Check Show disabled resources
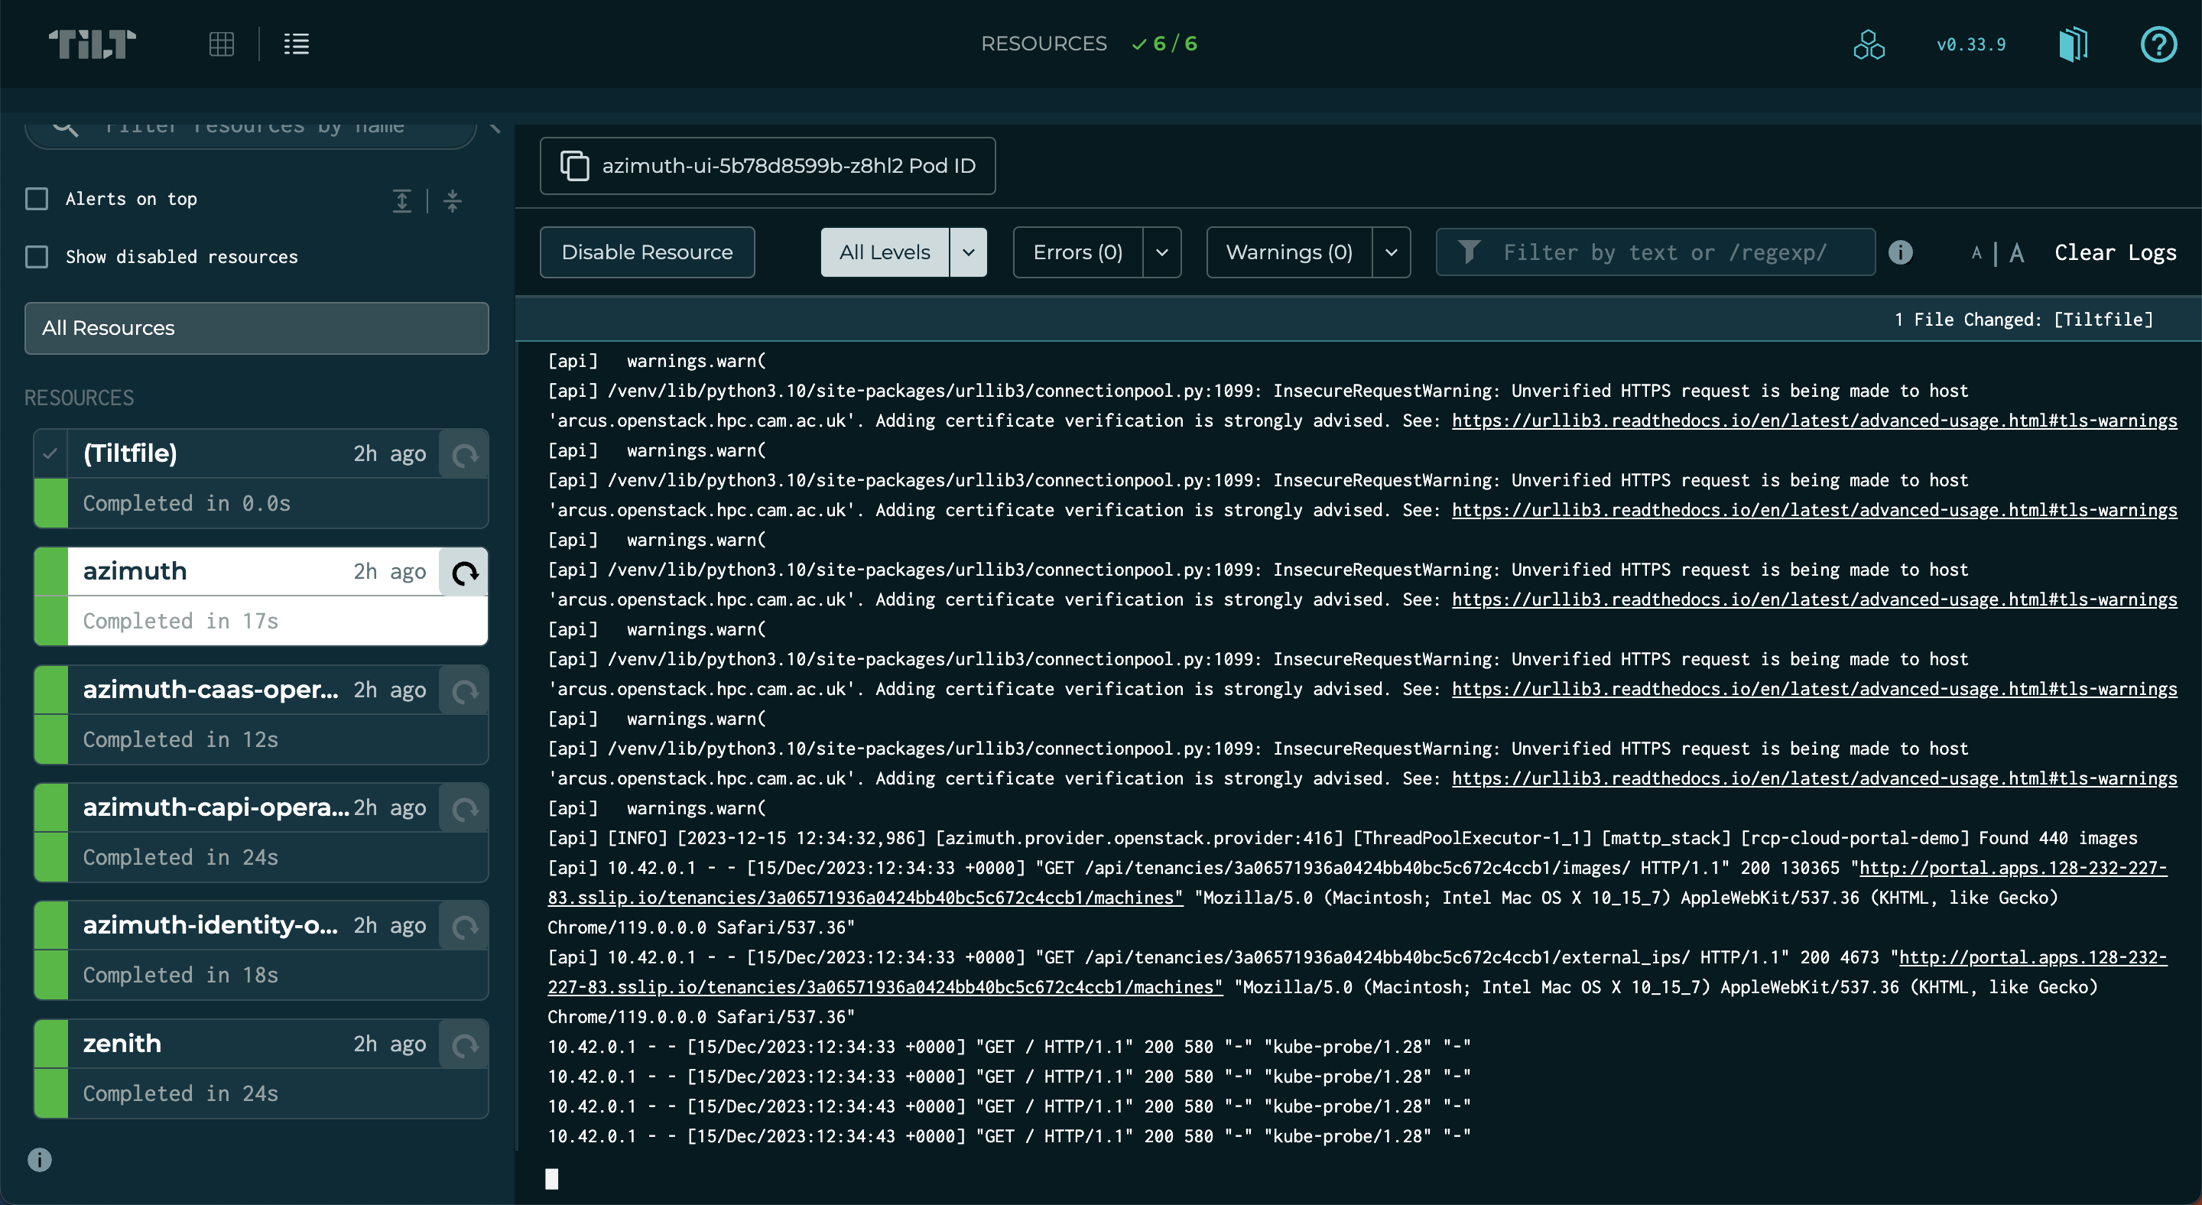Image resolution: width=2202 pixels, height=1205 pixels. [37, 257]
